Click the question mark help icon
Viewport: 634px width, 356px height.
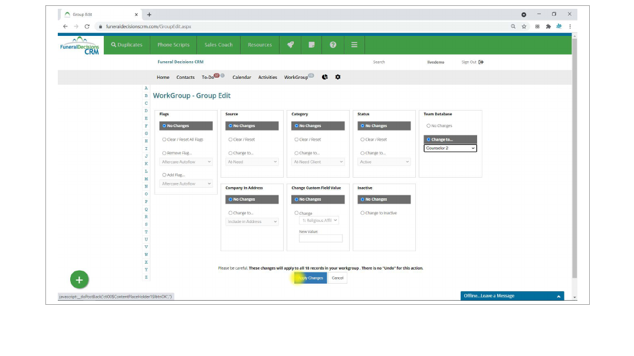click(x=333, y=45)
